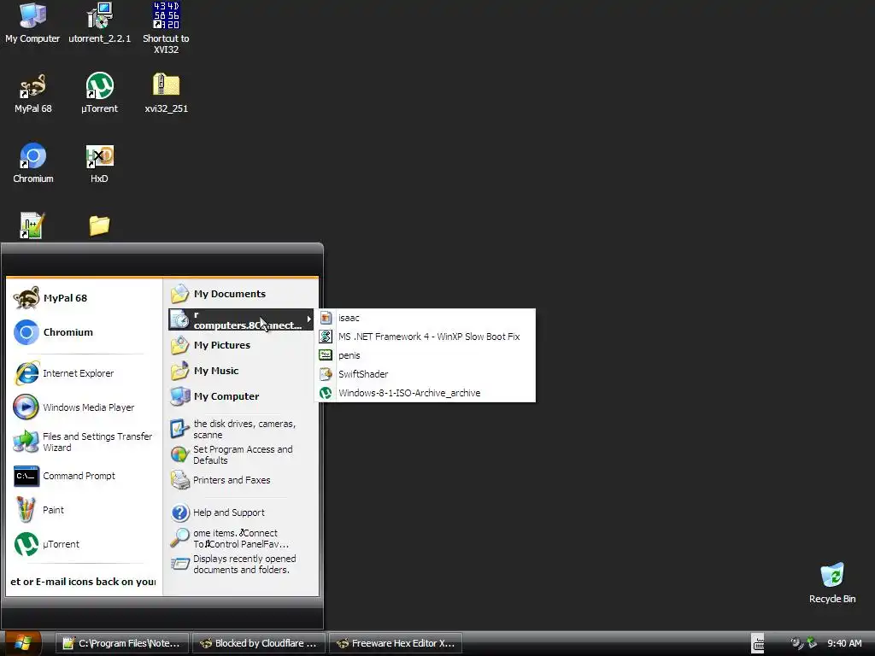This screenshot has height=656, width=875.
Task: Open Windows Media Player from Start menu
Action: coord(84,407)
